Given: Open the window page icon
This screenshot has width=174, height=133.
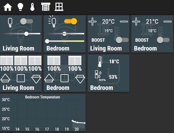Looking at the screenshot, I should [59, 7].
